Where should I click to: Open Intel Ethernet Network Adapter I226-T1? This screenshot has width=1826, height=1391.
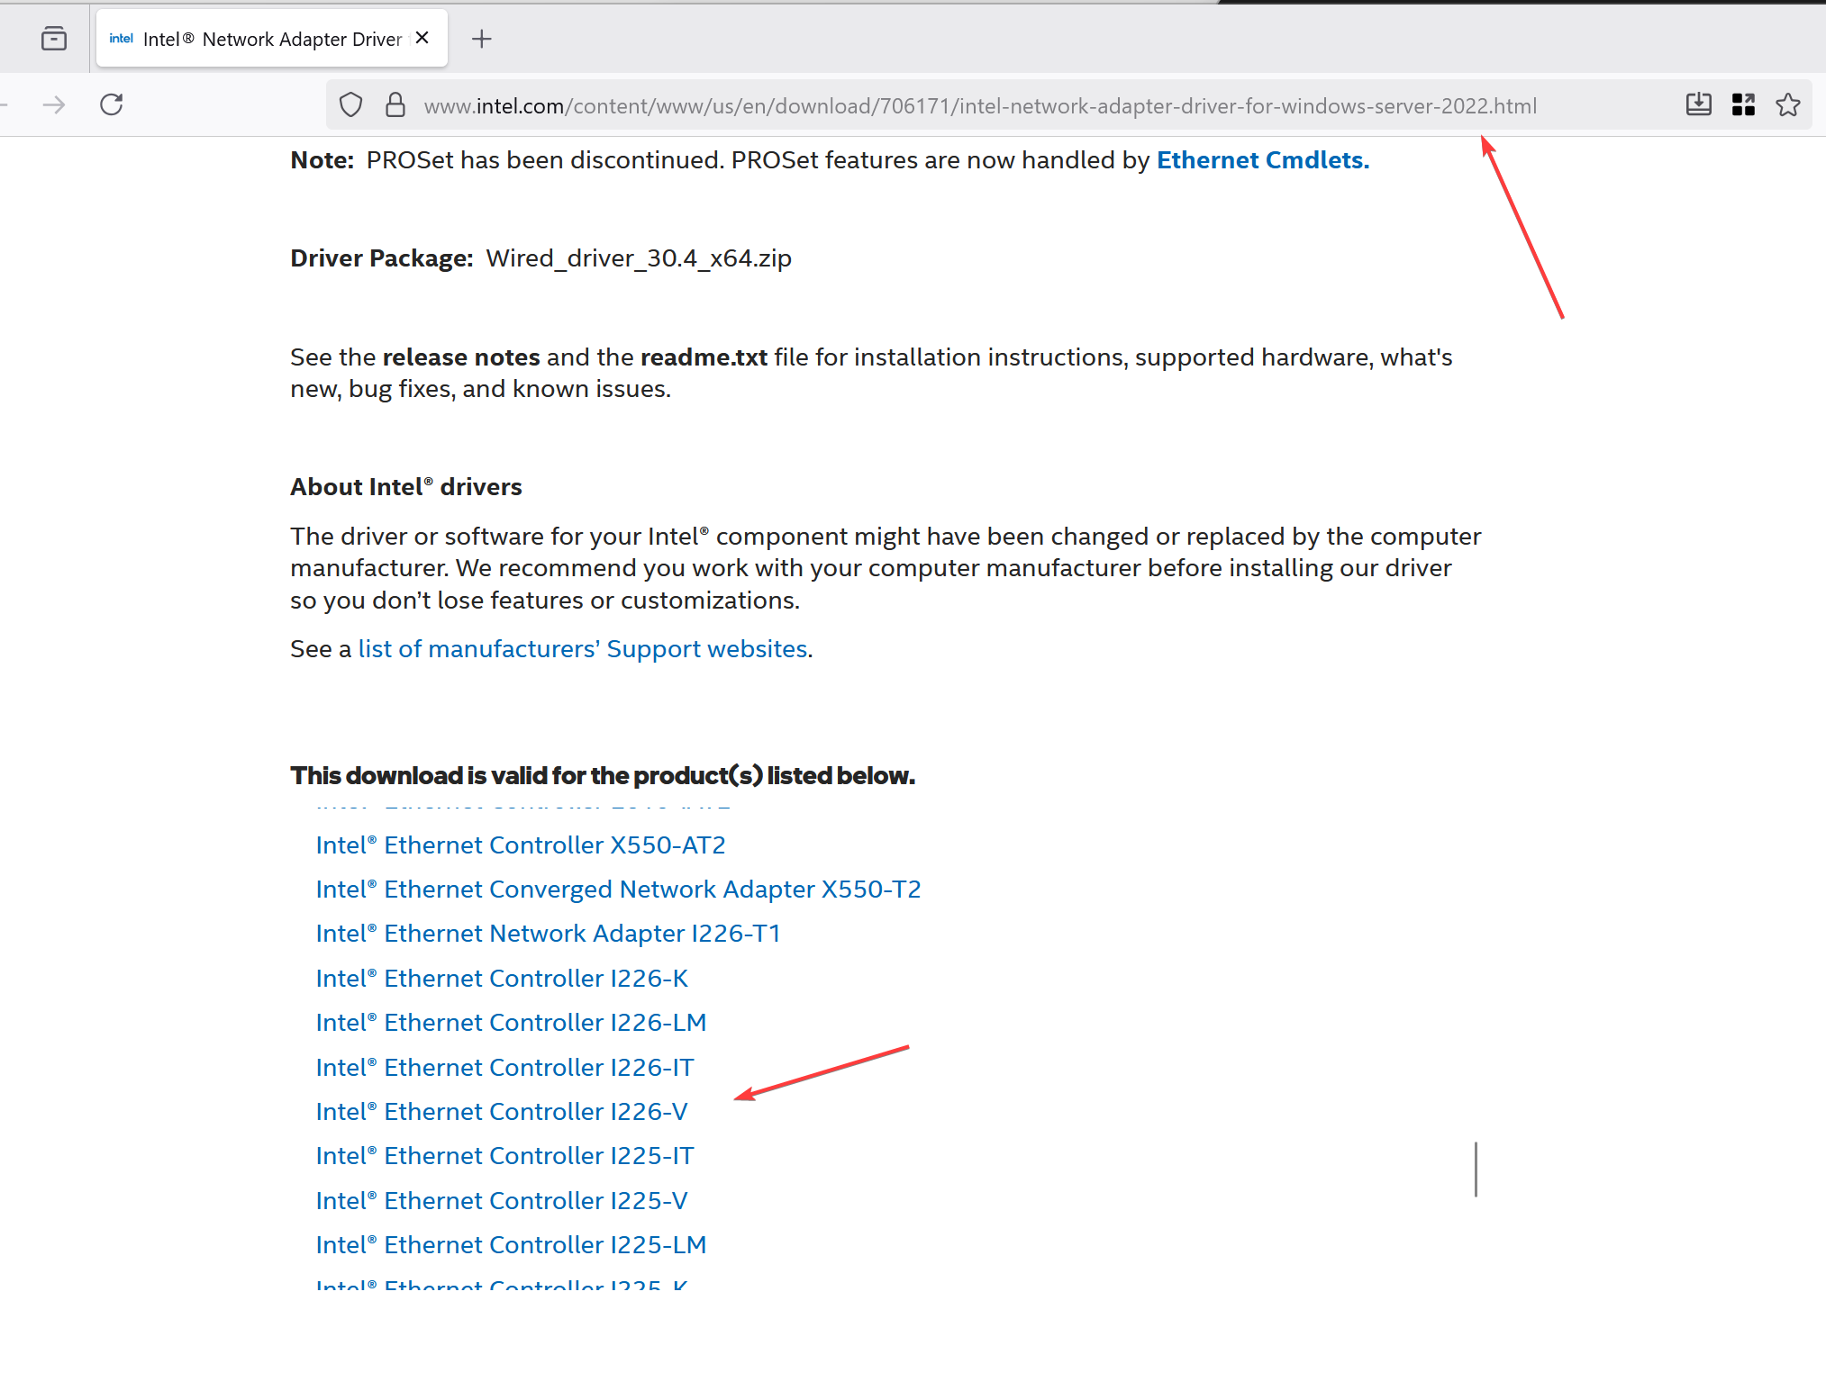tap(548, 933)
